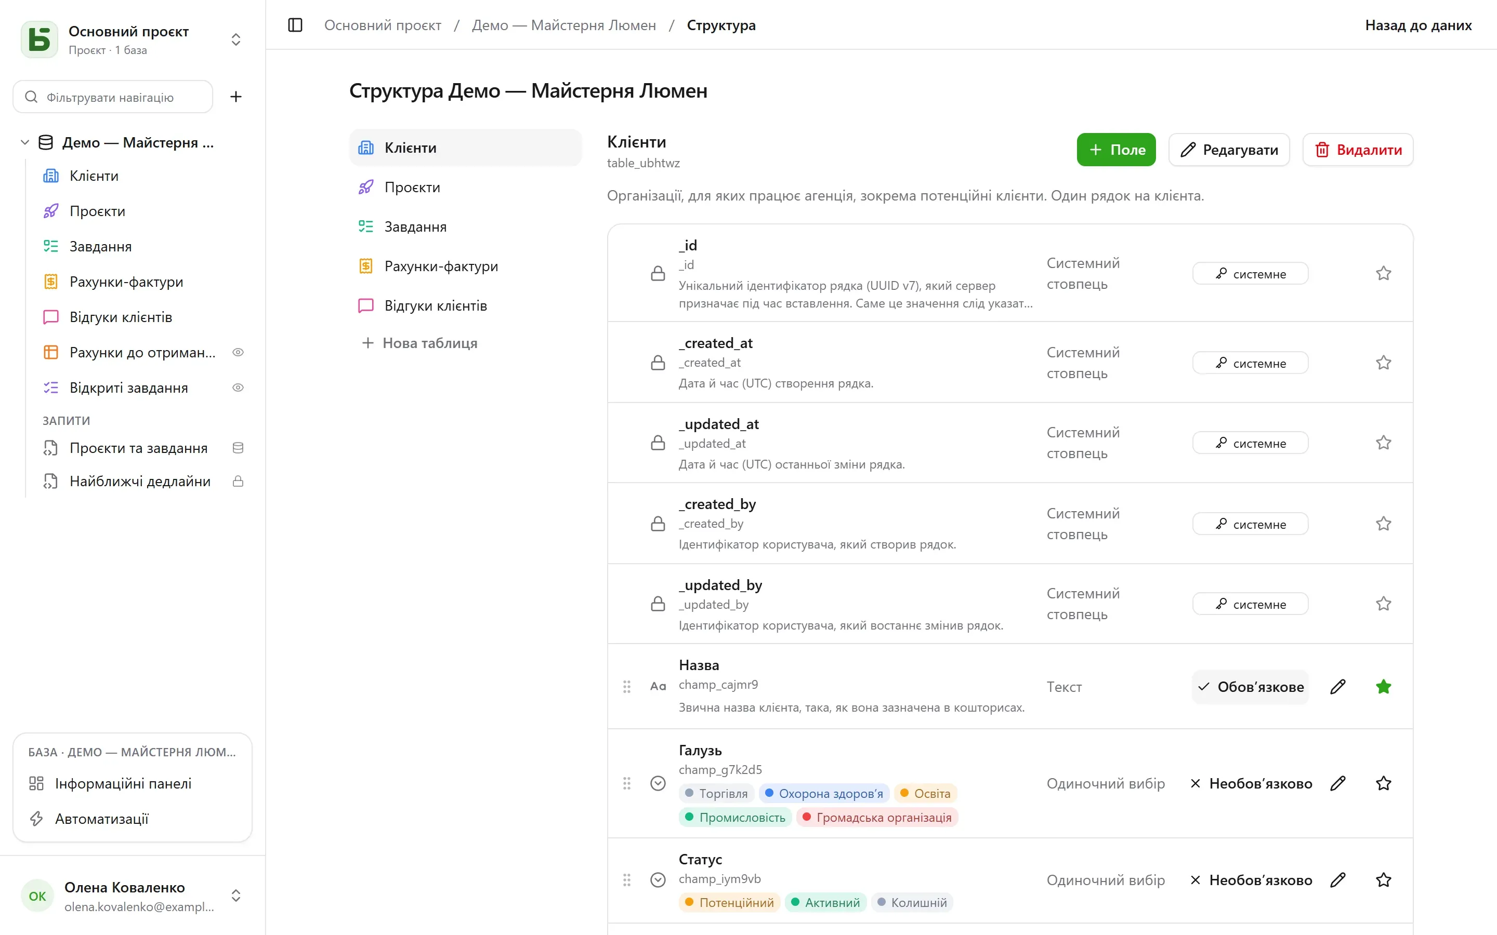Edit the Галузь field with pencil icon
Image resolution: width=1497 pixels, height=935 pixels.
pyautogui.click(x=1337, y=783)
